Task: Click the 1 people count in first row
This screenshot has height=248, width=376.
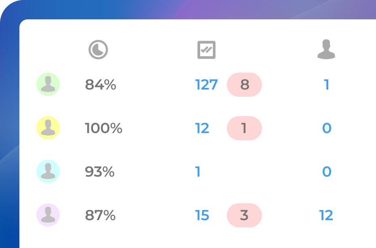Action: click(x=326, y=85)
